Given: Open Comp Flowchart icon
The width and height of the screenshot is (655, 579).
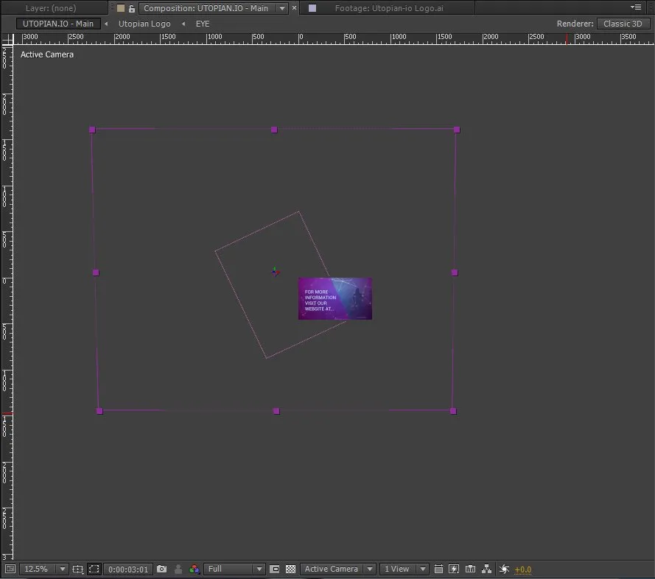Looking at the screenshot, I should (487, 569).
